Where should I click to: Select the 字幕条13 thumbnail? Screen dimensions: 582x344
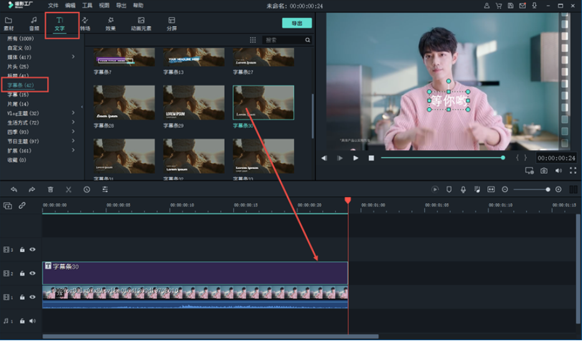tap(194, 57)
